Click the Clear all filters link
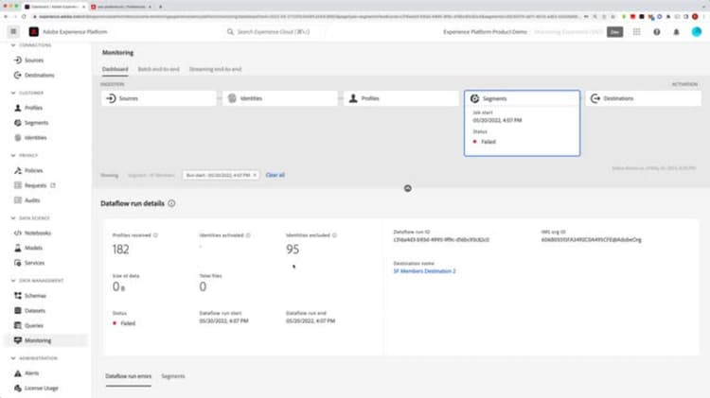 coord(275,175)
